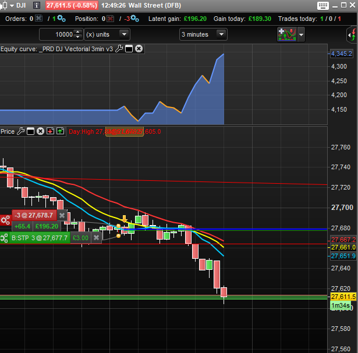358x353 pixels.
Task: Cancel the B:STP 3 @ 27,677.7 order
Action: pos(97,238)
